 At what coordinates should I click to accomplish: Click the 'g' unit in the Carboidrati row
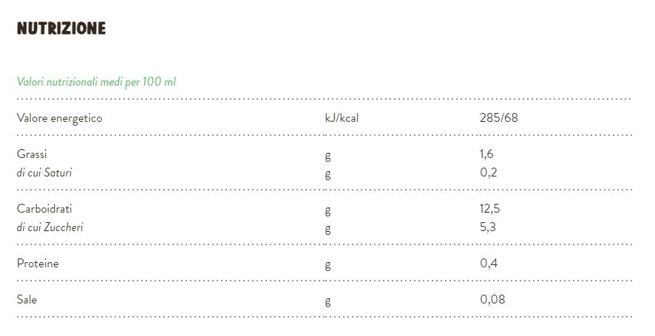click(327, 210)
